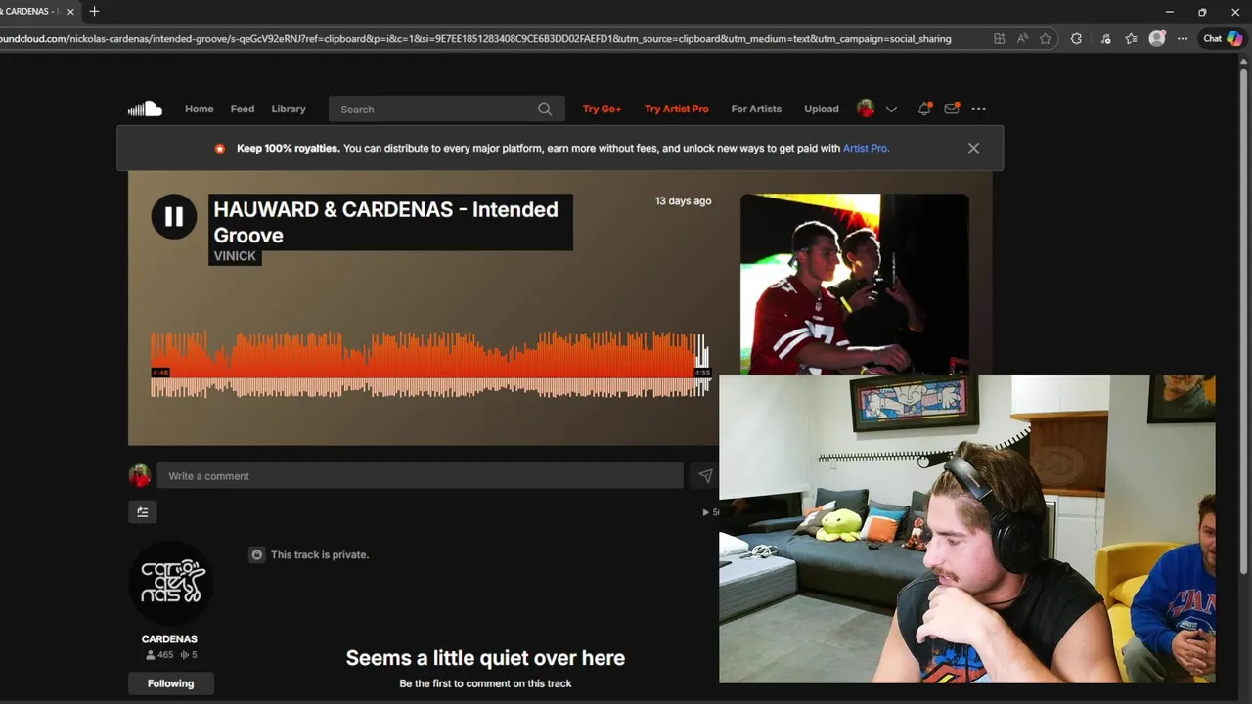
Task: Open the Try Artist Pro link
Action: coord(676,109)
